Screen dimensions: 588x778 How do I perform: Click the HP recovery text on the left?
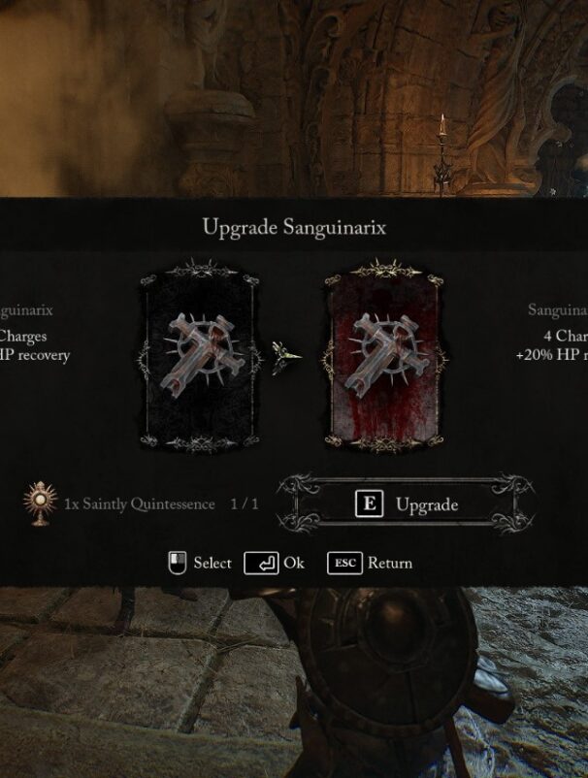click(x=35, y=355)
